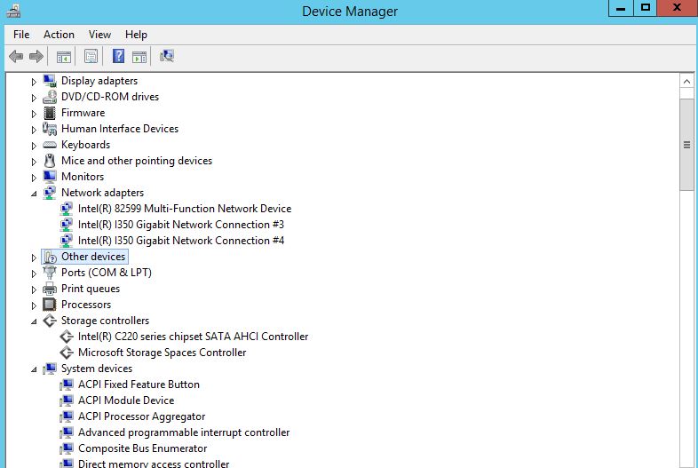Image resolution: width=698 pixels, height=468 pixels.
Task: Expand the Display adapters node
Action: pyautogui.click(x=34, y=82)
